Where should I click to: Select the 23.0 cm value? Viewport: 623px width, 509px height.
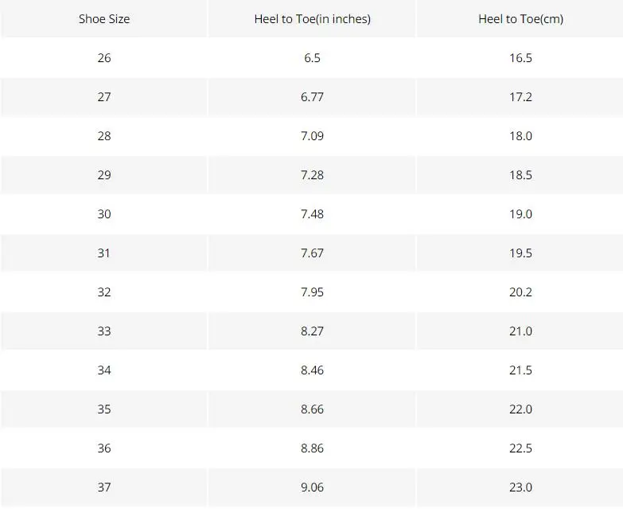click(520, 487)
